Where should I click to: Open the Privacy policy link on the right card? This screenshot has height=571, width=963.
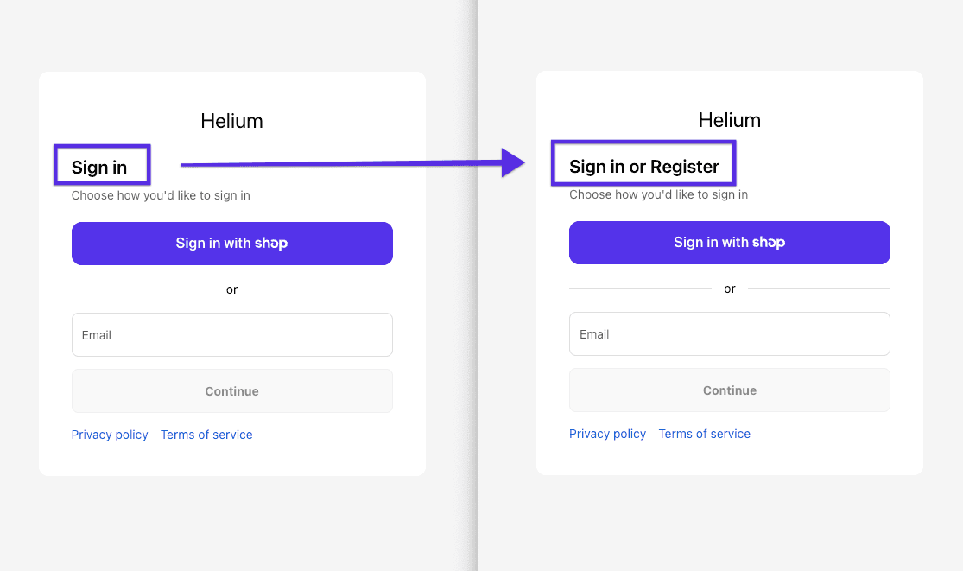607,434
